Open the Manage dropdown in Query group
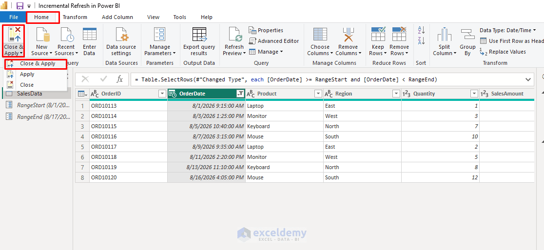Viewport: 544px width, 250px height. (266, 52)
